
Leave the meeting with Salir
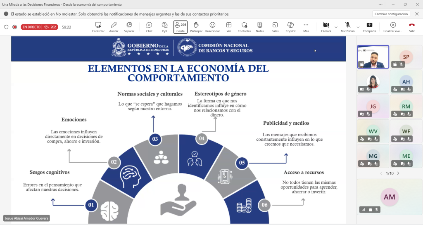click(x=412, y=27)
